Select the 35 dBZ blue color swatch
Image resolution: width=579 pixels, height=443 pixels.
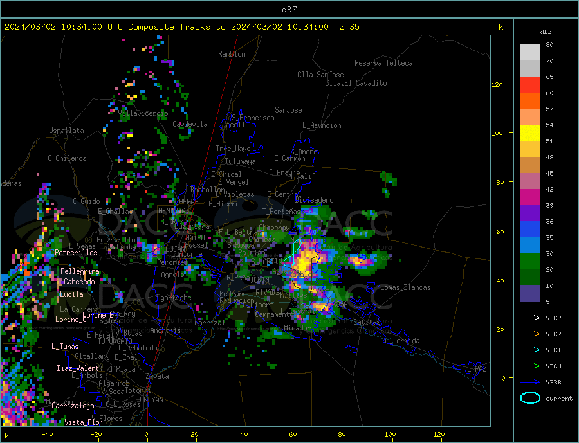click(530, 246)
